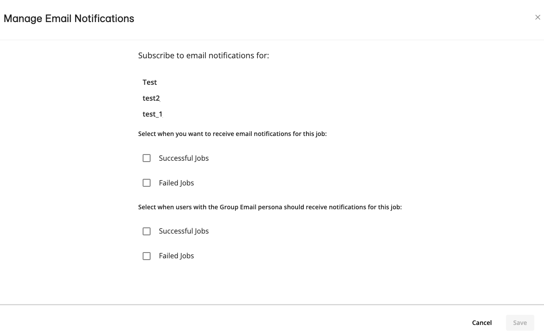Click the Failed Jobs label in the first section
This screenshot has height=336, width=544.
point(176,182)
